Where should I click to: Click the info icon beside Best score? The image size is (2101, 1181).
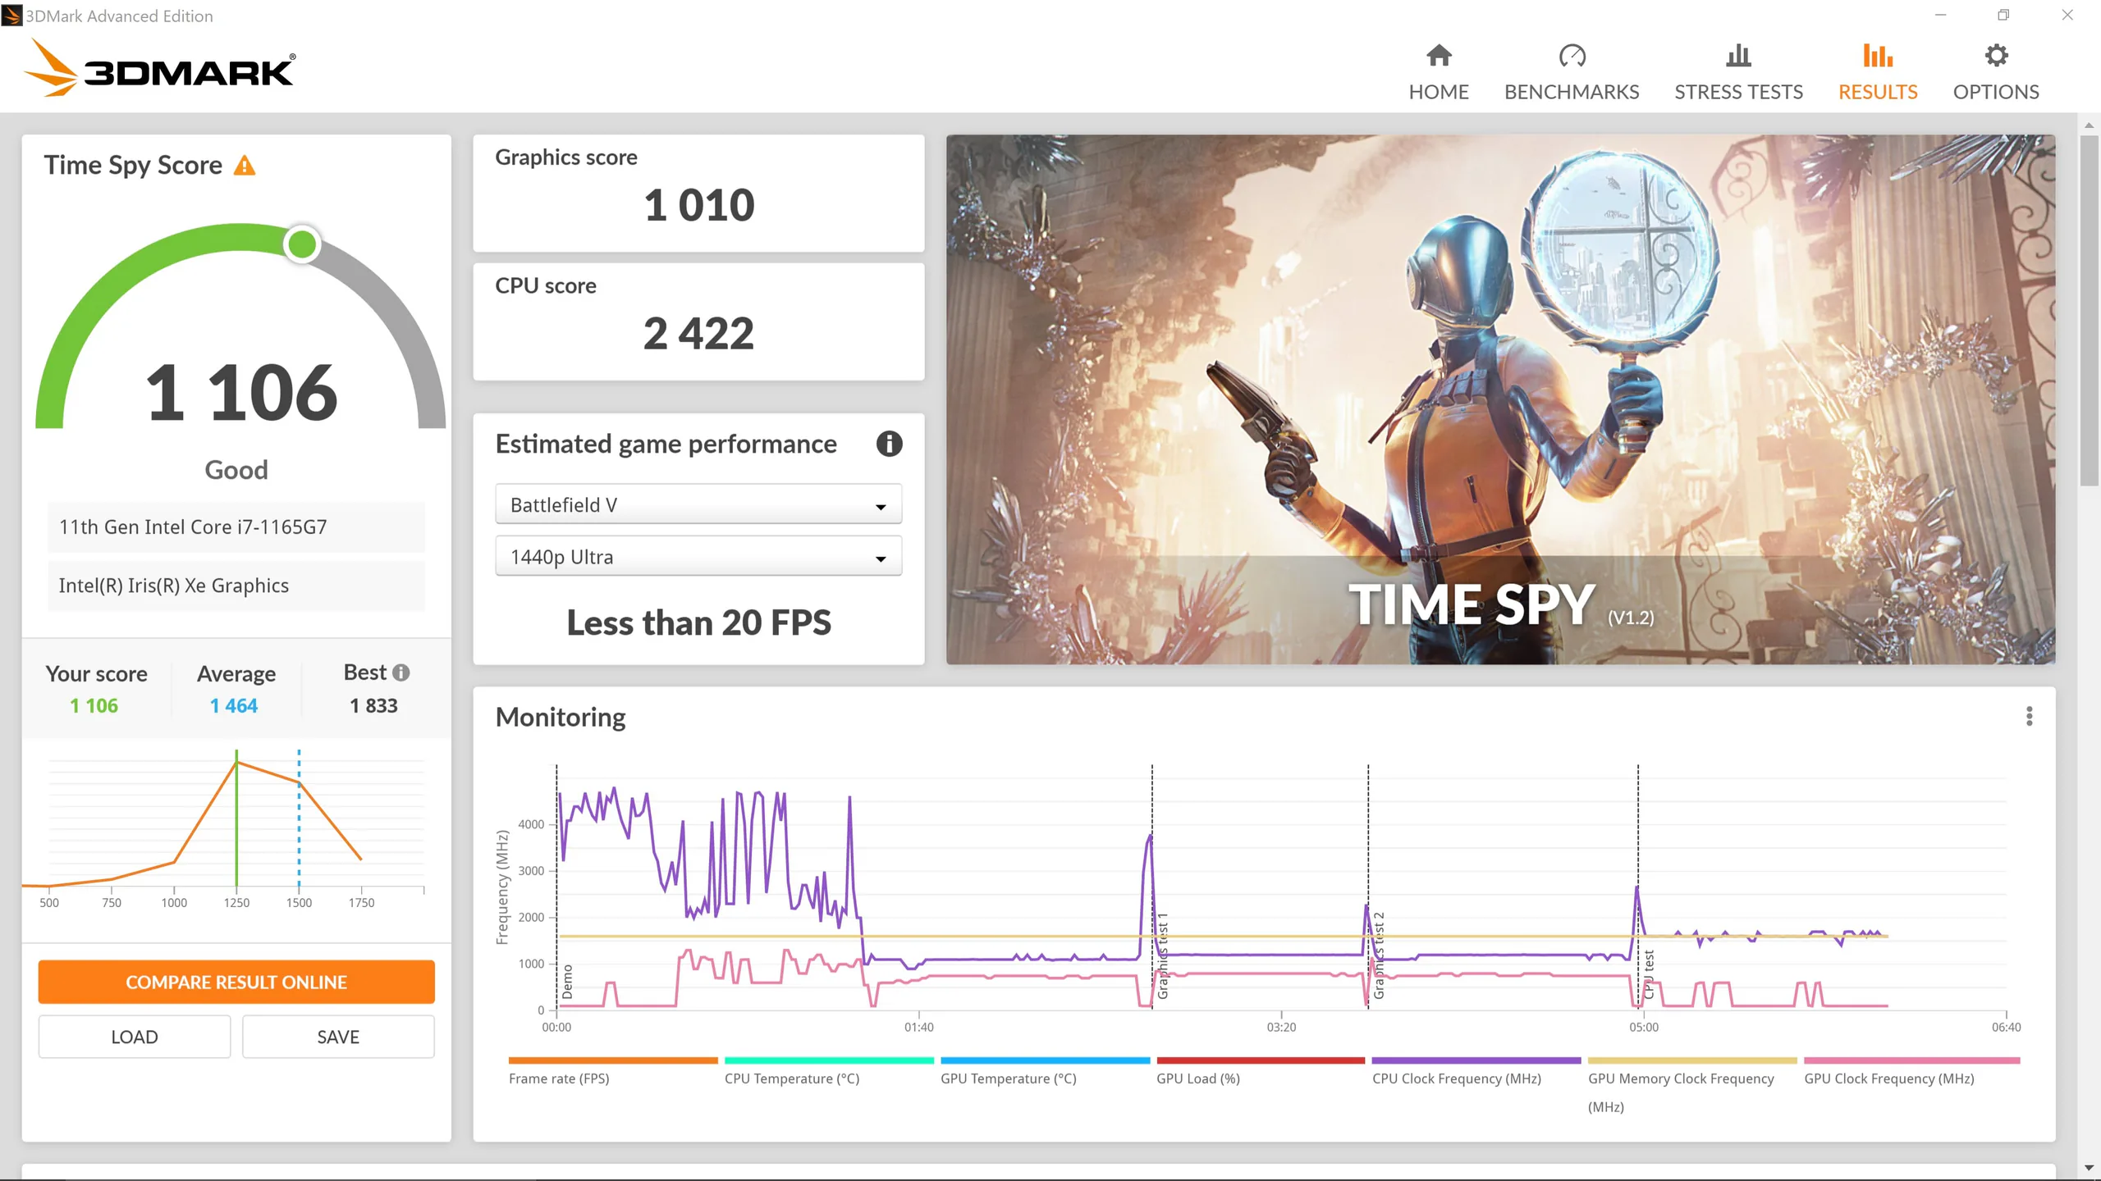coord(401,673)
